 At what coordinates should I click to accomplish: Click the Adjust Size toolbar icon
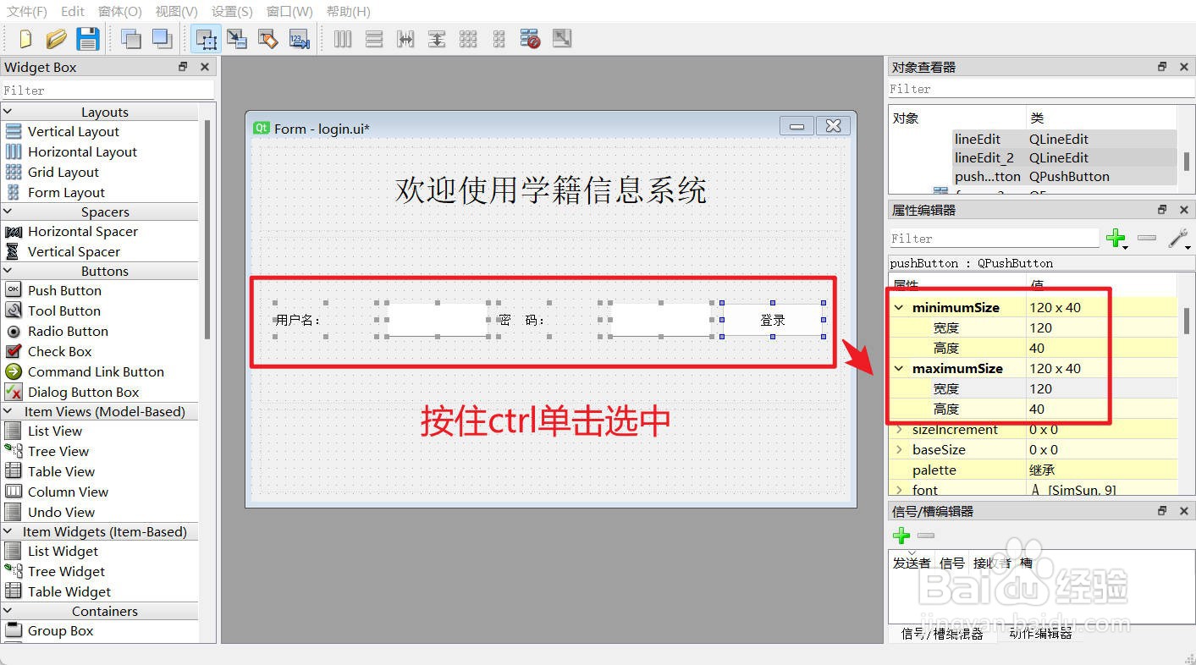[x=561, y=38]
